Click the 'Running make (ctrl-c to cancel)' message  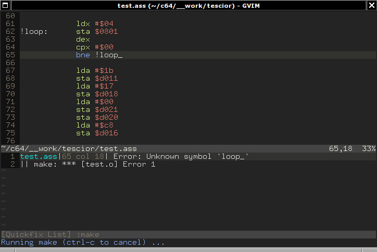pyautogui.click(x=83, y=243)
